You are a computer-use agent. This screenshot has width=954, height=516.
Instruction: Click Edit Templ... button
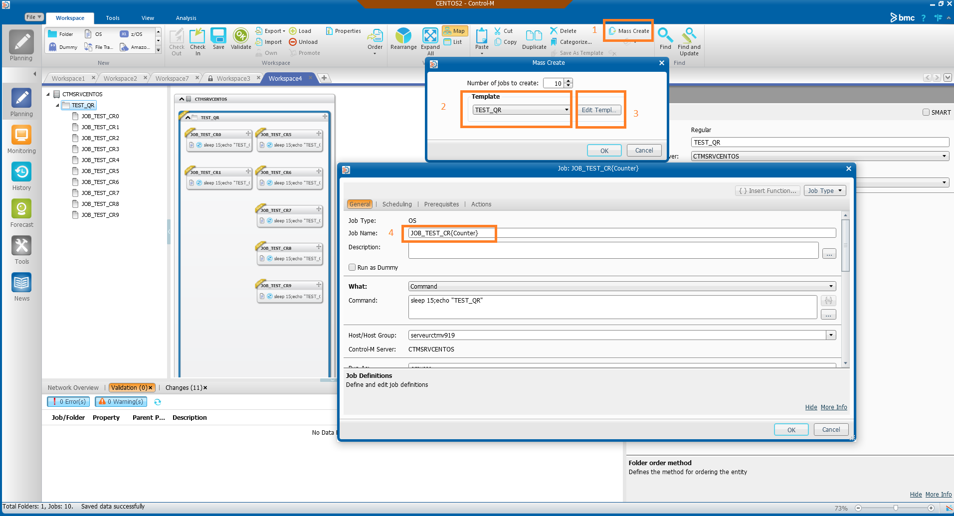[x=599, y=110]
